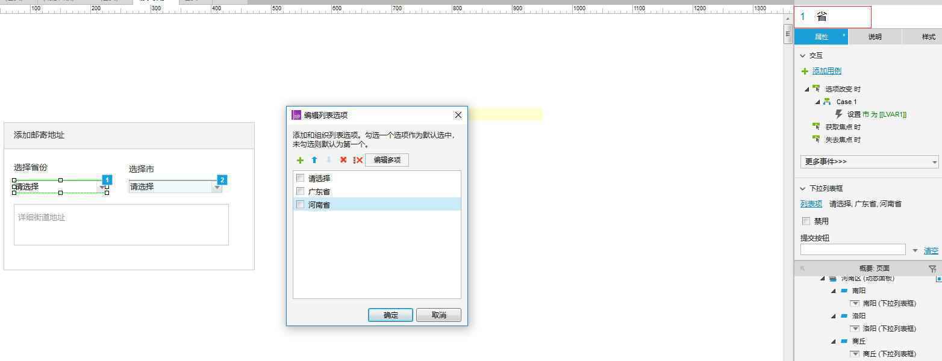Switch to the 说明 tab

(875, 37)
